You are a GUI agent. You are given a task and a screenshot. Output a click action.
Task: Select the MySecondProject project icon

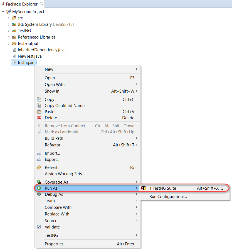(8, 12)
